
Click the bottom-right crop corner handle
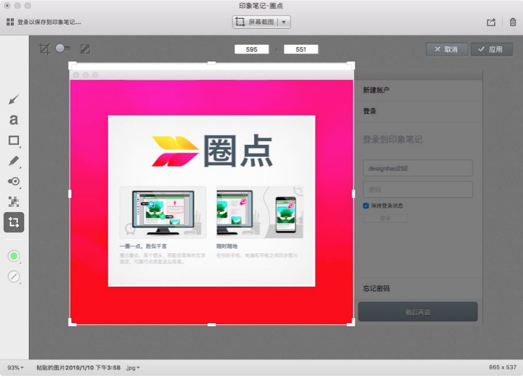click(x=351, y=322)
